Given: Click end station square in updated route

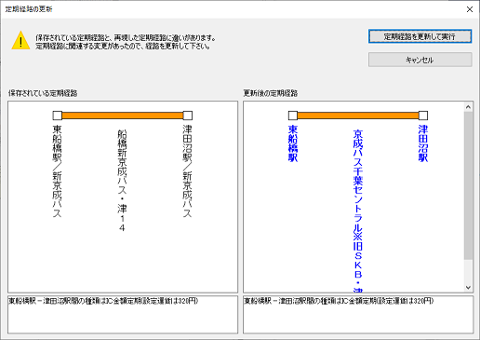Looking at the screenshot, I should [423, 116].
